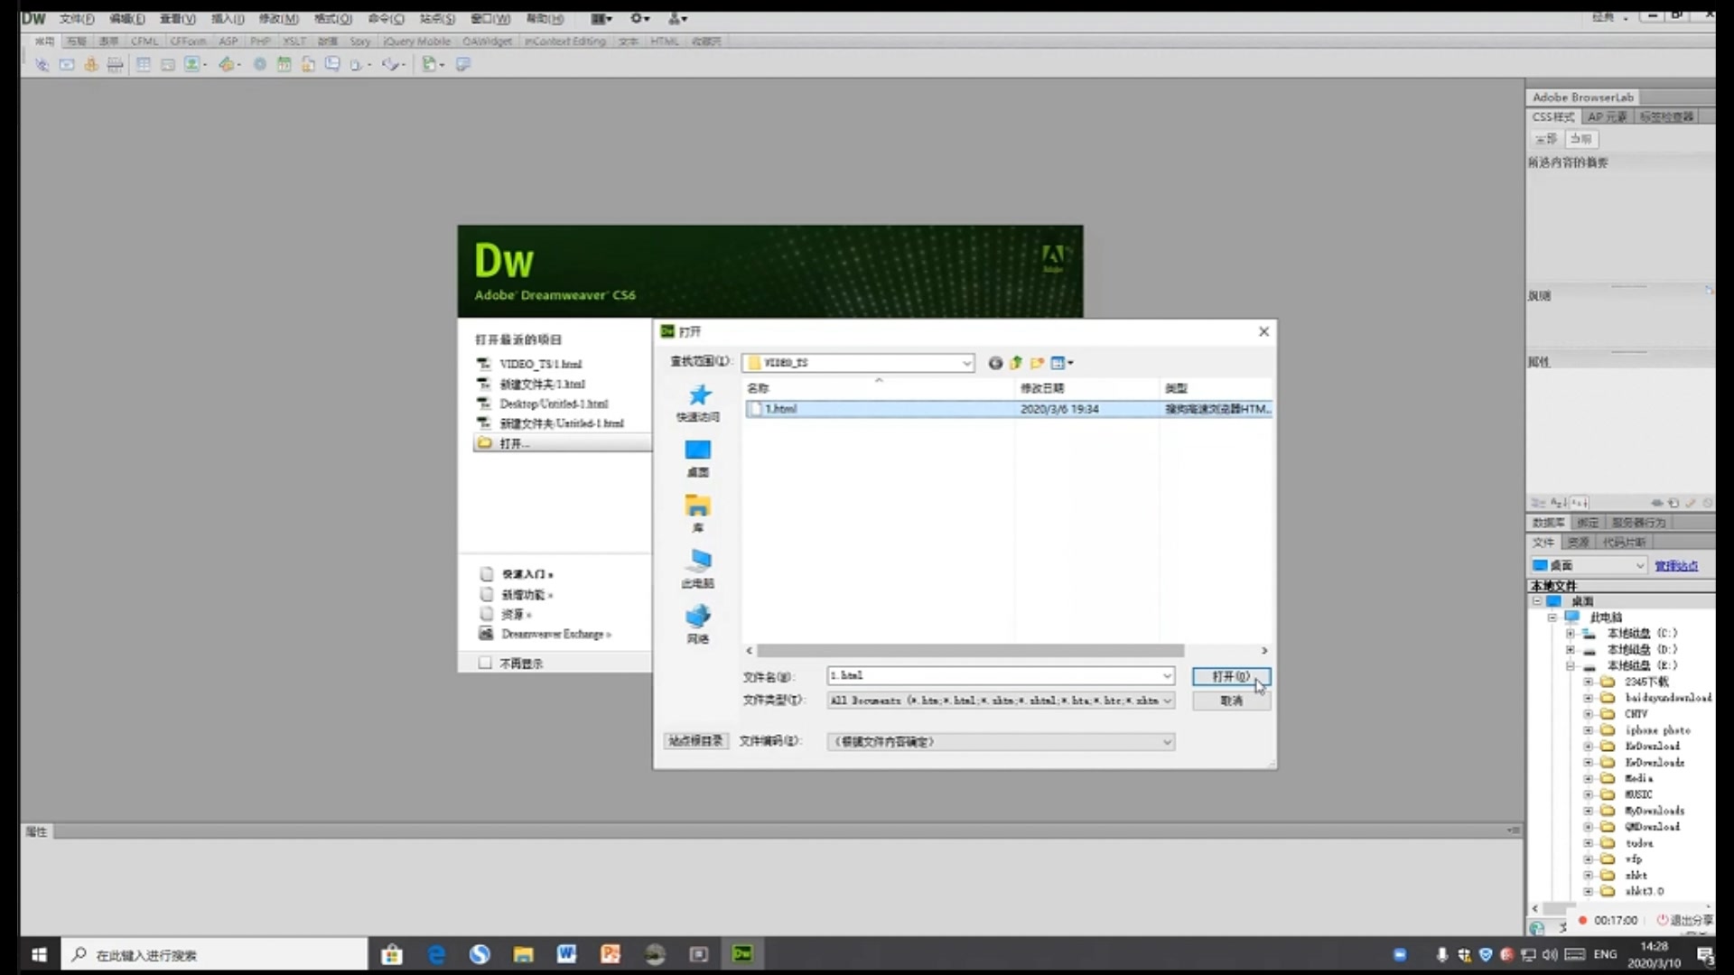Click the 管理站点 link in the Files panel
Image resolution: width=1734 pixels, height=975 pixels.
[x=1678, y=565]
